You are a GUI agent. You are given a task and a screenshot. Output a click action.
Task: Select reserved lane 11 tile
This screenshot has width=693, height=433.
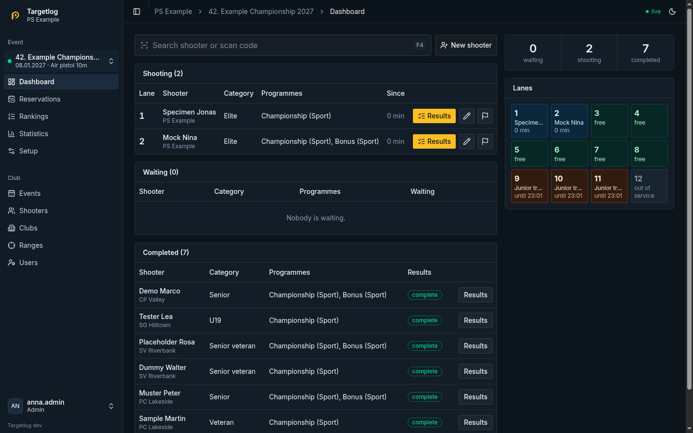click(x=609, y=186)
